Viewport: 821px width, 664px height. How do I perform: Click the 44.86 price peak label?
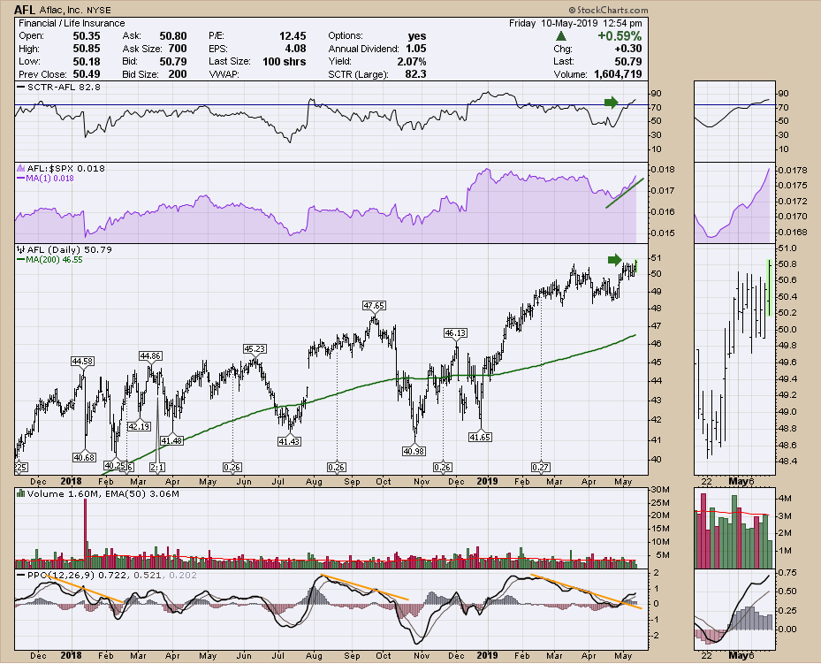click(150, 356)
